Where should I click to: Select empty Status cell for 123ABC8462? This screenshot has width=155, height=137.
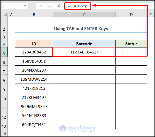(131, 52)
